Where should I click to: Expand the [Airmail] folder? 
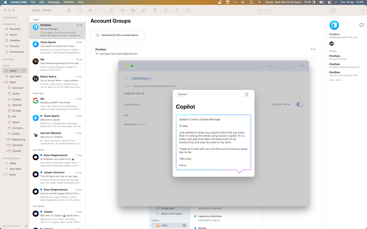pyautogui.click(x=6, y=145)
